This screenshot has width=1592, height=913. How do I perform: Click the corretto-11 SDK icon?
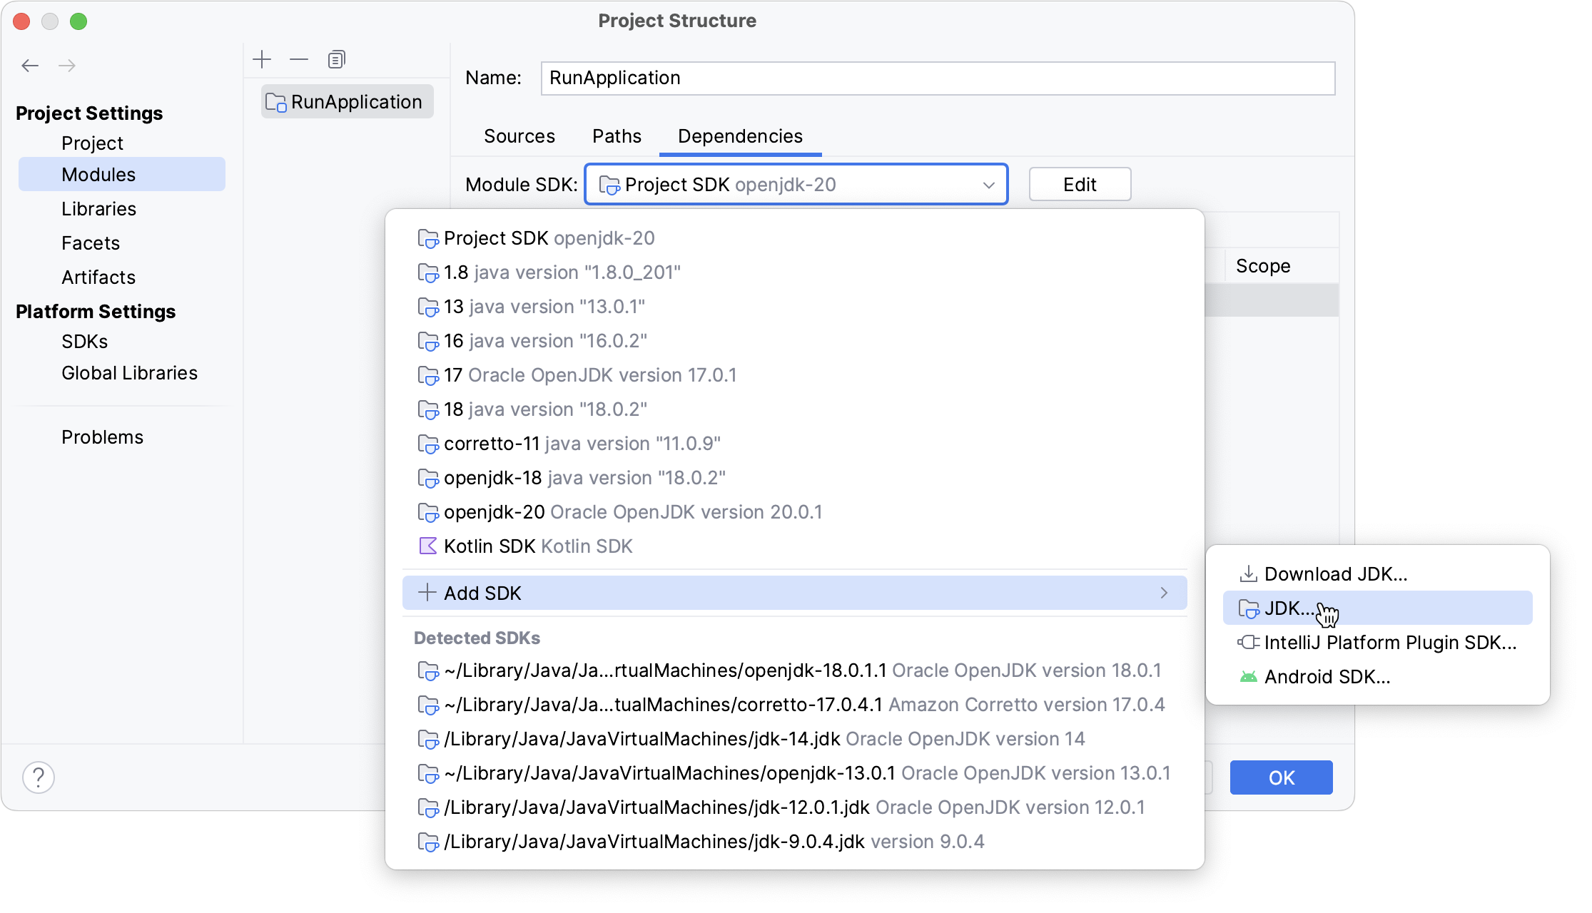pos(427,444)
